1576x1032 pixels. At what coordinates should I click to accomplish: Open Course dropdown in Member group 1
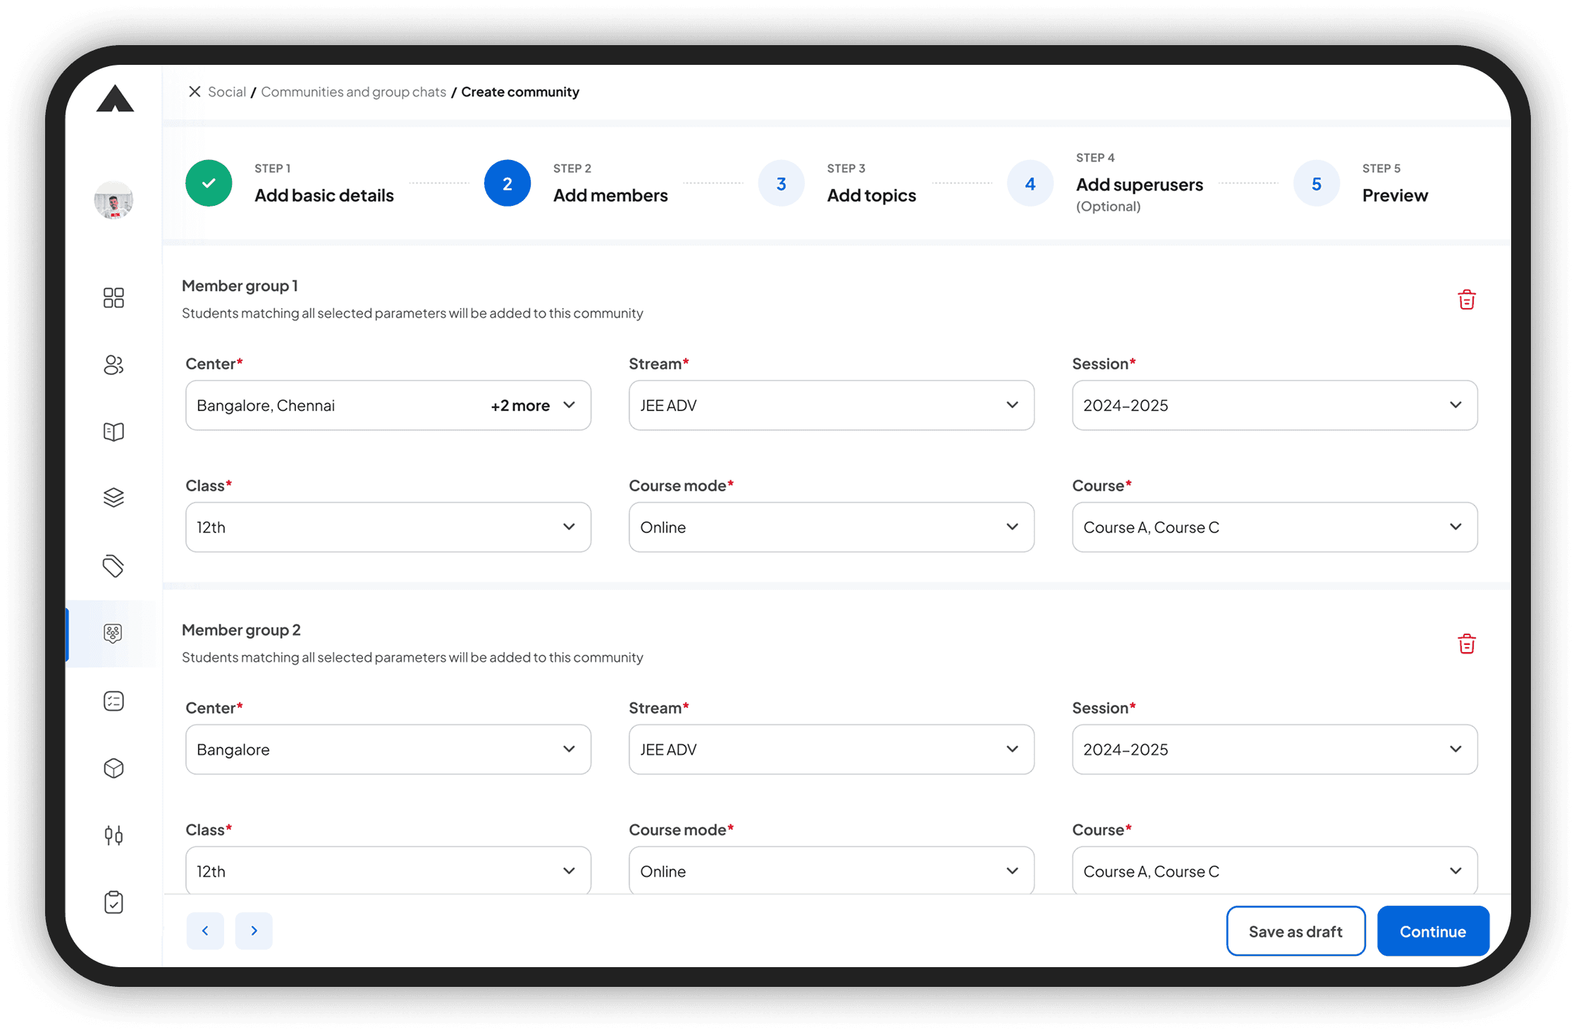click(1274, 527)
